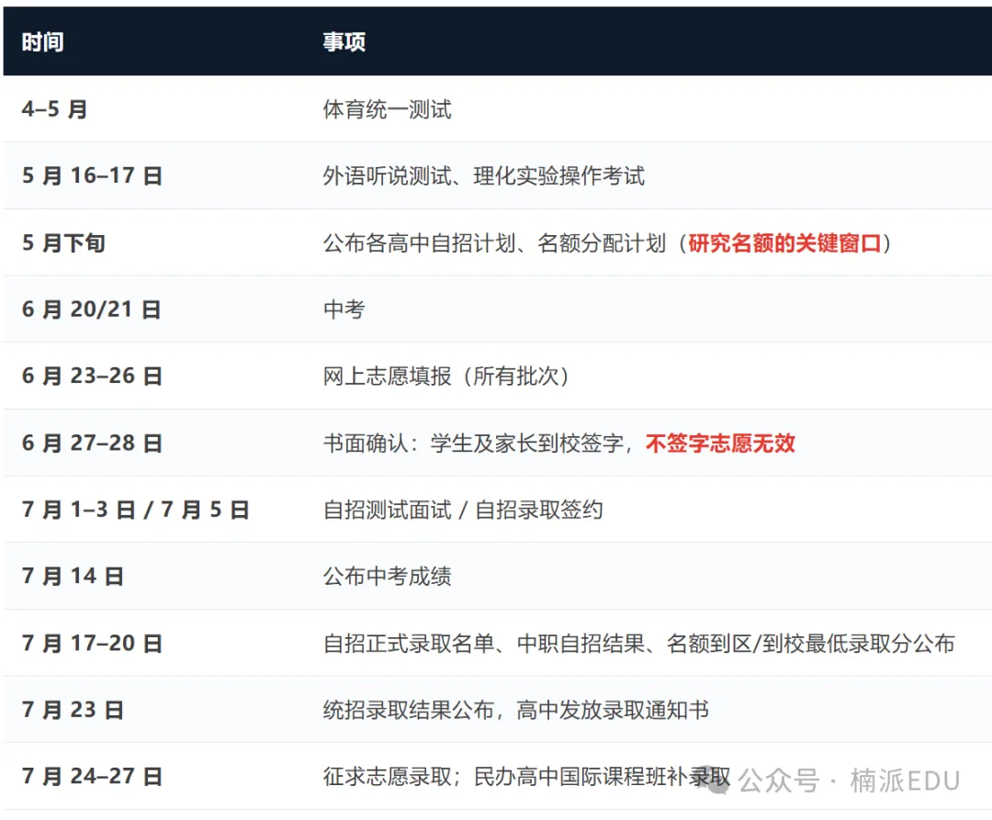Click 征求志愿录取；民办高中国际课程班补录取 text
Image resolution: width=992 pixels, height=820 pixels.
tap(526, 776)
